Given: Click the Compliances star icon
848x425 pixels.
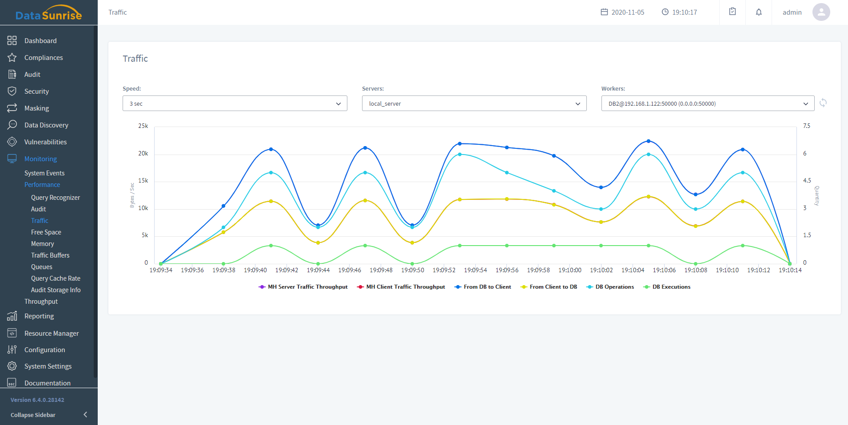Looking at the screenshot, I should (x=12, y=58).
